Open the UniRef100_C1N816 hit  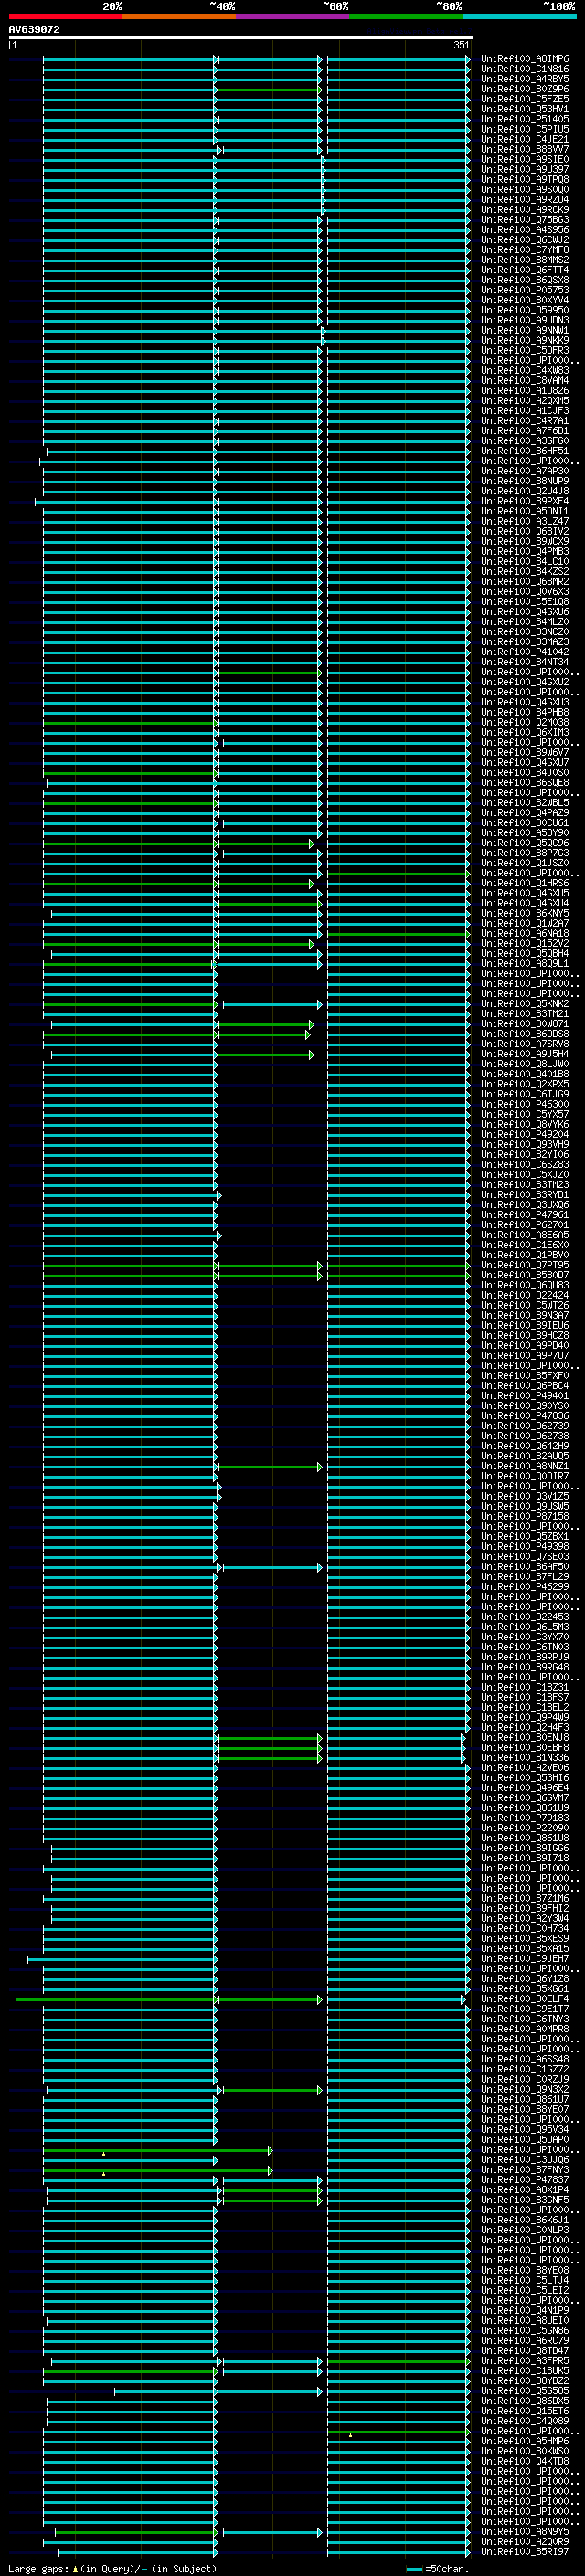pos(525,69)
